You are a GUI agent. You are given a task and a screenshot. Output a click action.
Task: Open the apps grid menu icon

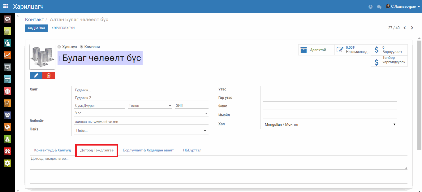point(6,6)
